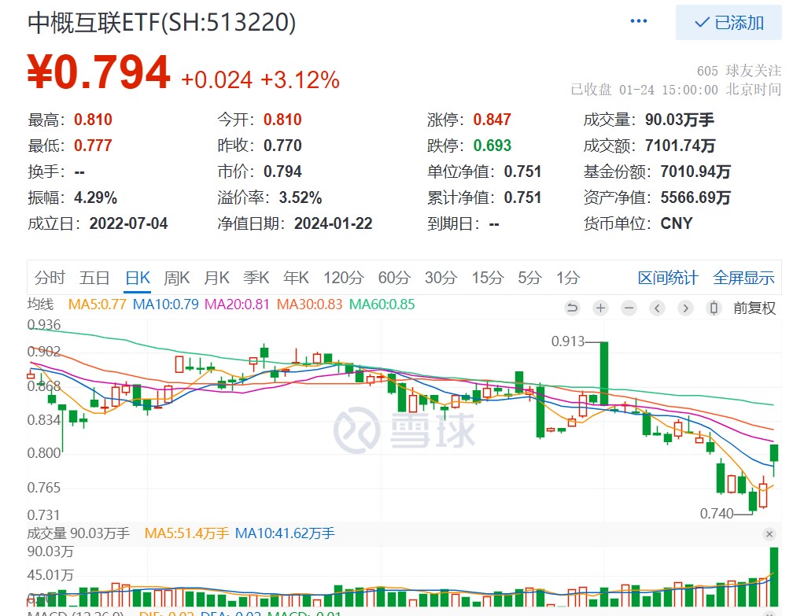Viewport: 793px width, 616px height.
Task: Switch to the 分时 chart tab
Action: pos(50,278)
